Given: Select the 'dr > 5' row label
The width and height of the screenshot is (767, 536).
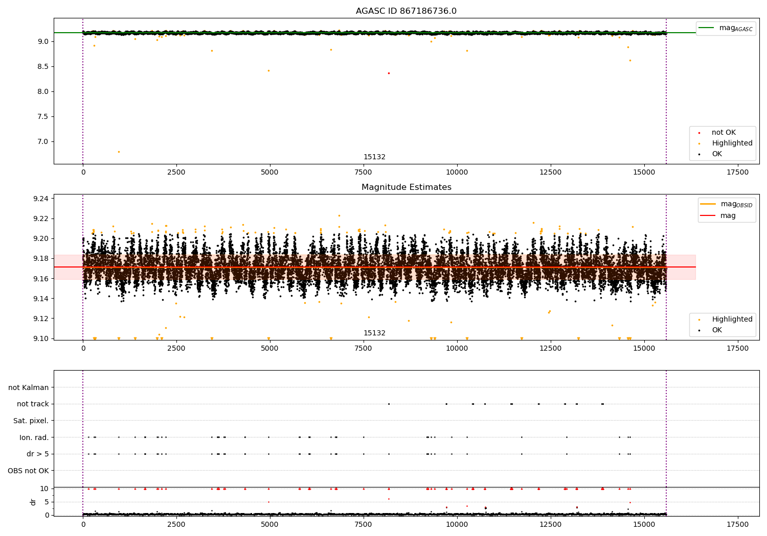Looking at the screenshot, I should (x=38, y=454).
